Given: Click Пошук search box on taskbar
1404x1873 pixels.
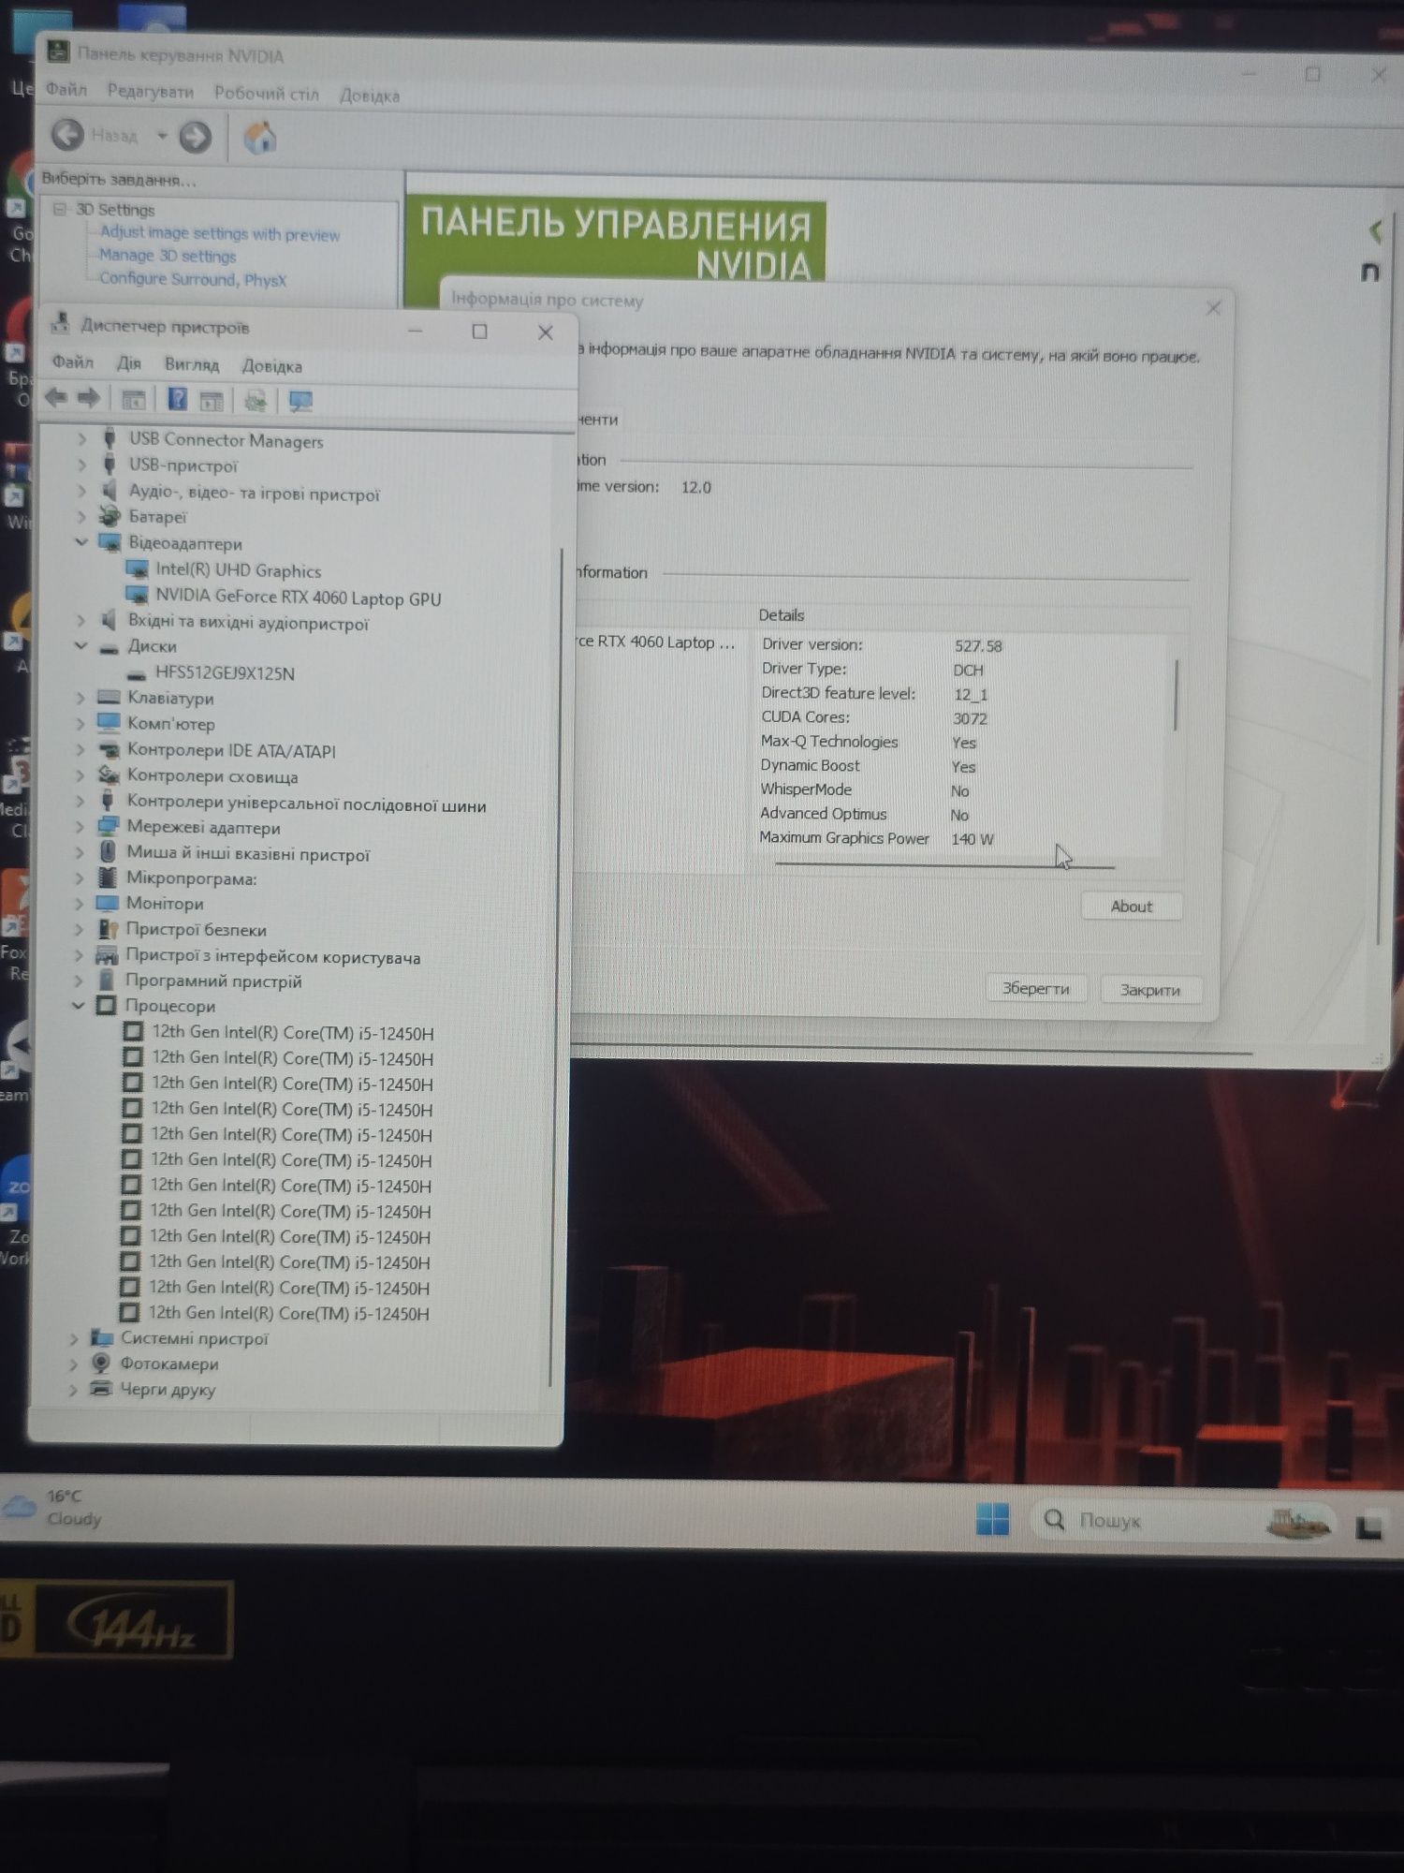Looking at the screenshot, I should (1186, 1520).
